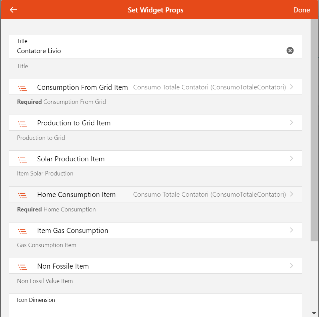Expand Solar Production Item chevron
319x317 pixels.
291,159
